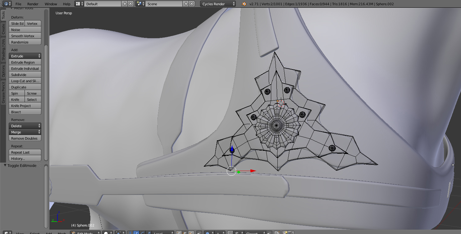Open the Edit Mode selector
Image resolution: width=461 pixels, height=234 pixels.
tap(85, 232)
